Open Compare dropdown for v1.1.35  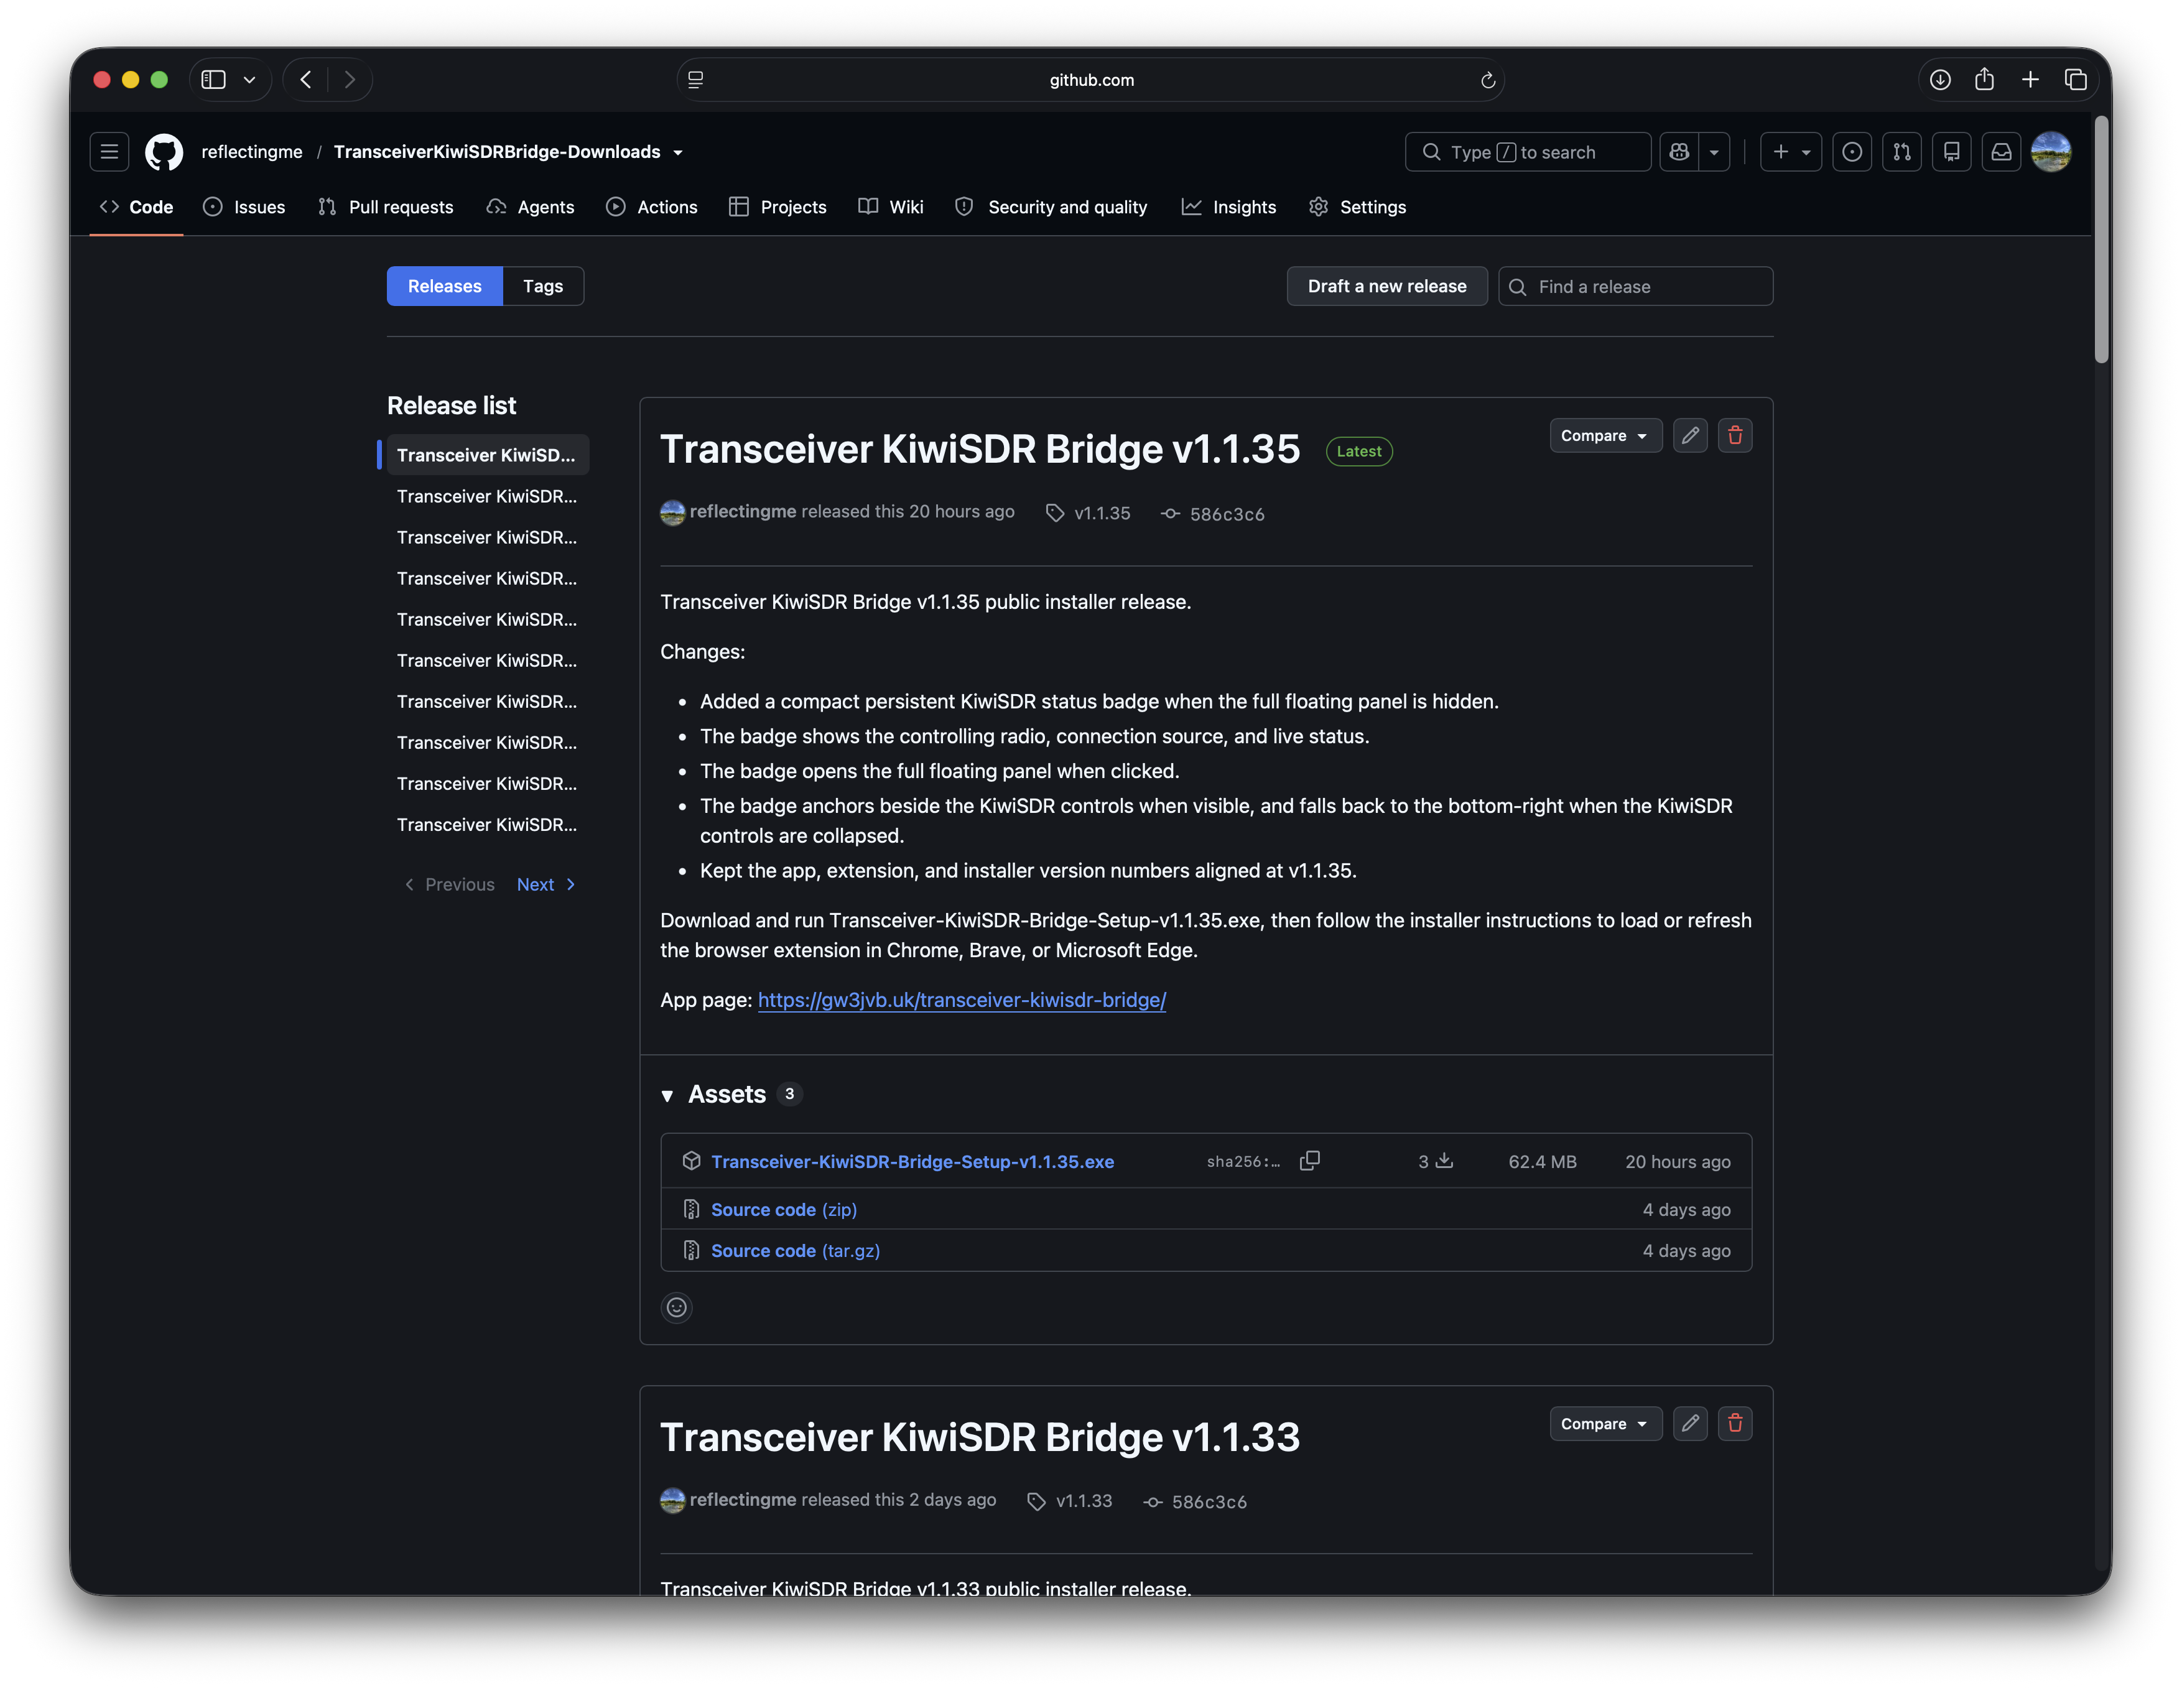tap(1605, 435)
